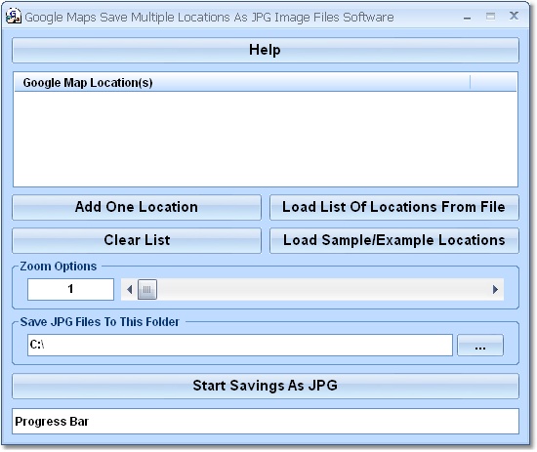Click the zoom slider right arrow
Viewport: 537px width, 452px height.
[495, 290]
